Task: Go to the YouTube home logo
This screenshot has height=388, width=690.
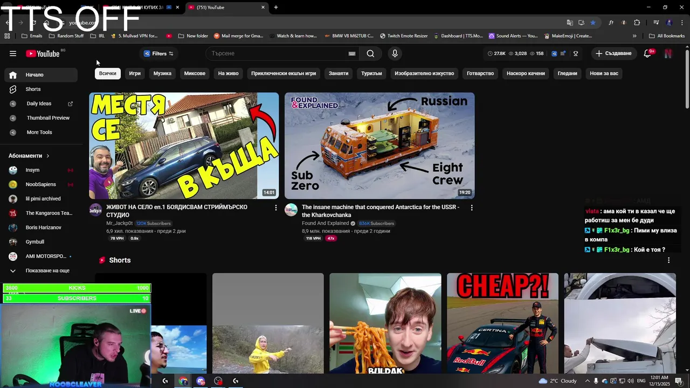Action: 43,53
